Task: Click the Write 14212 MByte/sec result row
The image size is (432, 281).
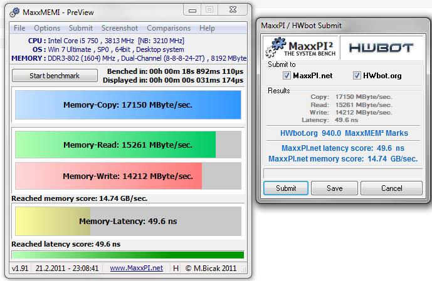Action: 350,113
